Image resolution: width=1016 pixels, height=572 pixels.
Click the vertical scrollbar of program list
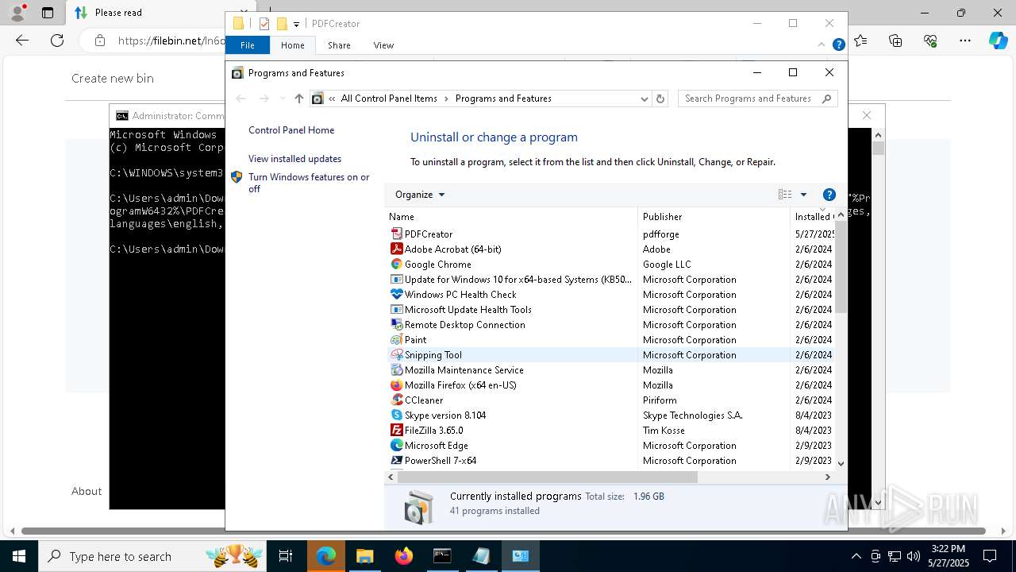point(841,266)
